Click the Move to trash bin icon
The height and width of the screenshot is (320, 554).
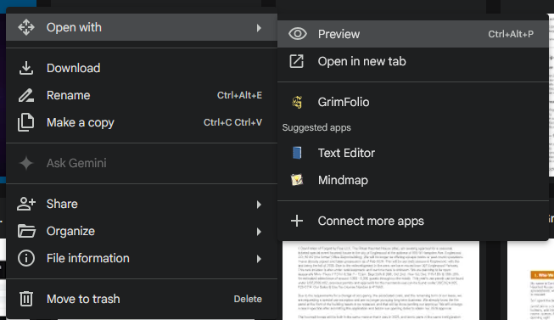26,299
